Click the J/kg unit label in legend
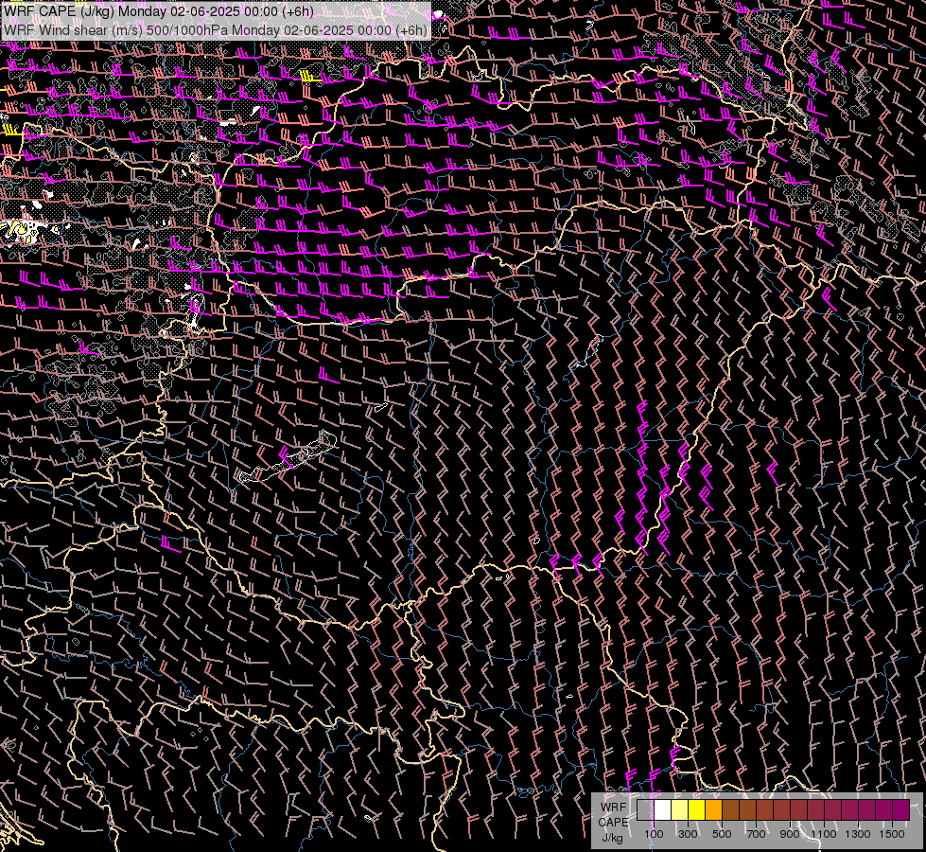Image resolution: width=926 pixels, height=852 pixels. coord(612,838)
